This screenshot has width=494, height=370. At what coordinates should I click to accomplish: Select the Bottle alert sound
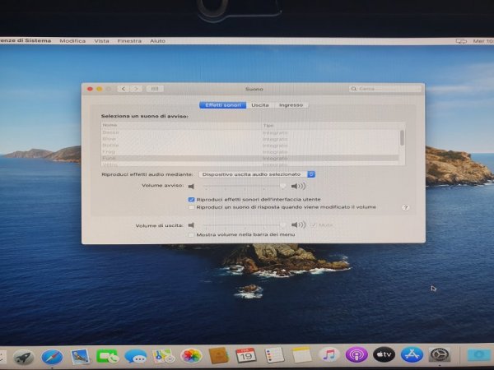coord(249,146)
